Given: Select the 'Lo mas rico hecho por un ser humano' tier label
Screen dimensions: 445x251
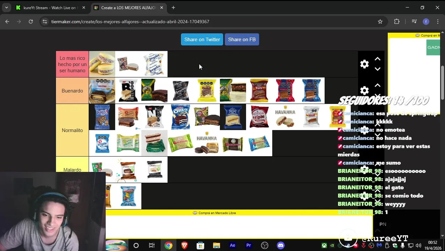Looking at the screenshot, I should [x=72, y=64].
